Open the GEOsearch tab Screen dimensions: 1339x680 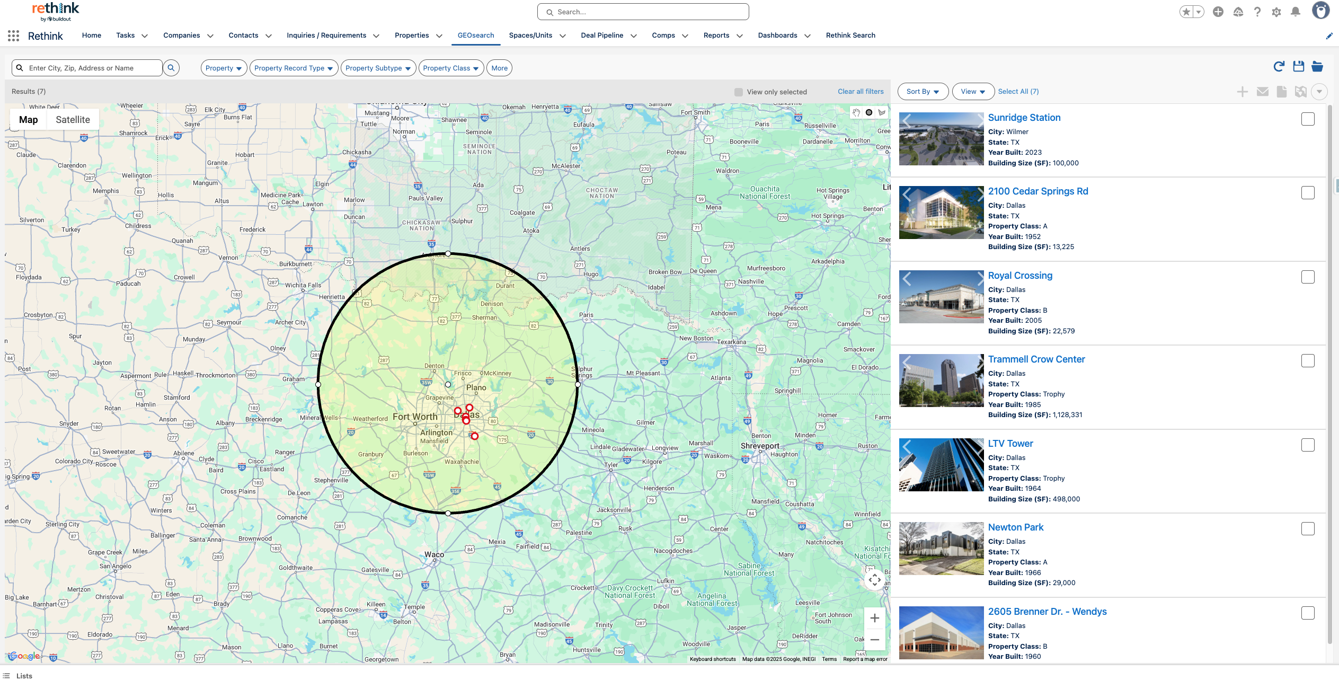[x=475, y=36]
